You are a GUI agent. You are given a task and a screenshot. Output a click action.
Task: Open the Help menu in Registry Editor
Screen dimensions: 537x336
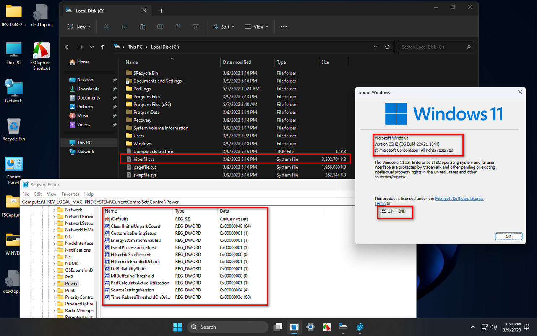pyautogui.click(x=89, y=194)
